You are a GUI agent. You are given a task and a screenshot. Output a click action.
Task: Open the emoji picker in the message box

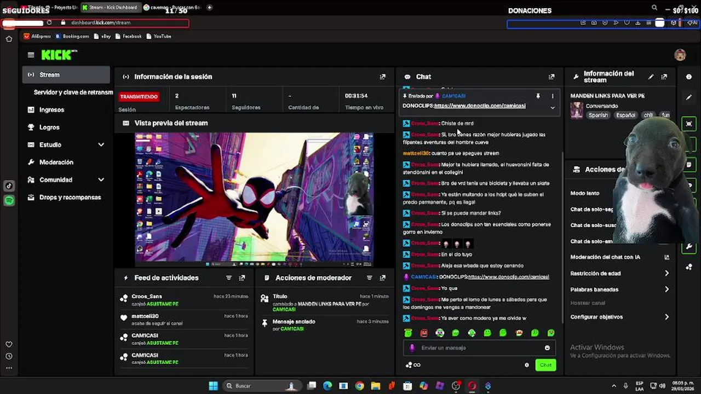point(547,348)
